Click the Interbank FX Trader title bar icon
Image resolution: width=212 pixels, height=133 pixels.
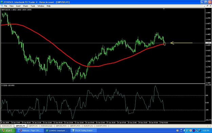[2, 2]
